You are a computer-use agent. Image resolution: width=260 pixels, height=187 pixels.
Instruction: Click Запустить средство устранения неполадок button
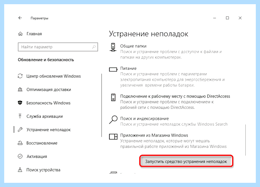186,161
